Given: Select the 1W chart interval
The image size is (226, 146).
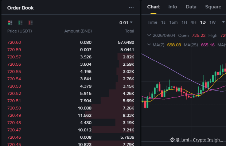Looking at the screenshot, I should [x=212, y=22].
